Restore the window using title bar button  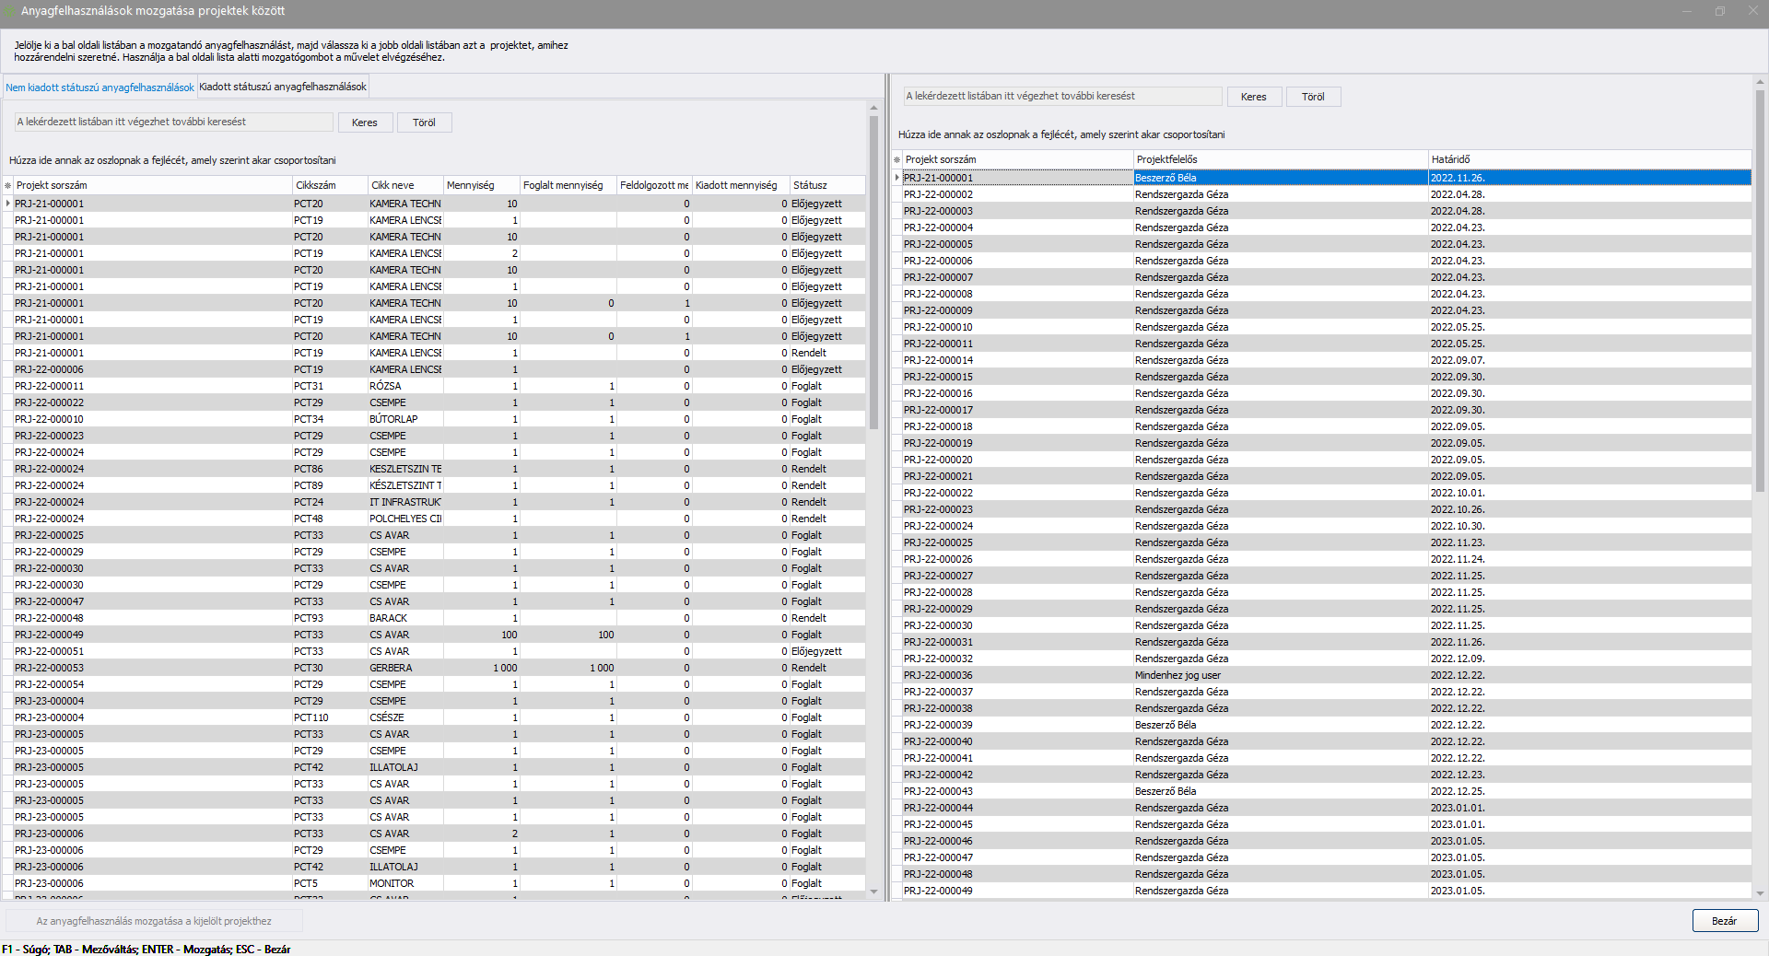[x=1719, y=11]
